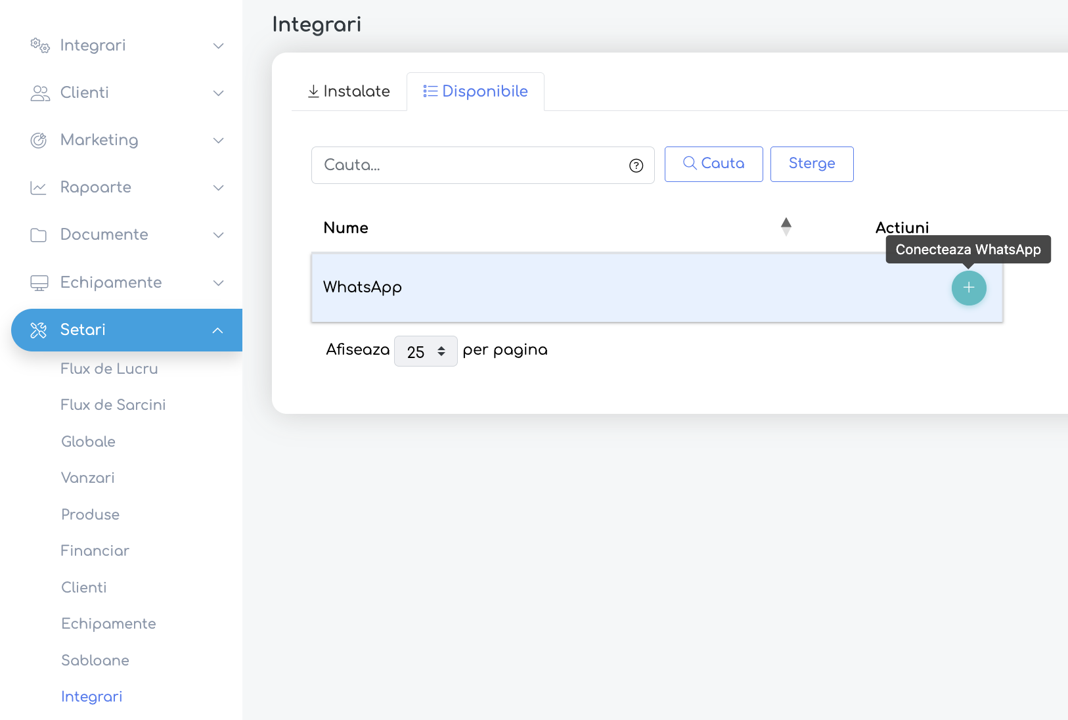This screenshot has width=1068, height=720.
Task: Open the Sabloane settings link
Action: [95, 661]
